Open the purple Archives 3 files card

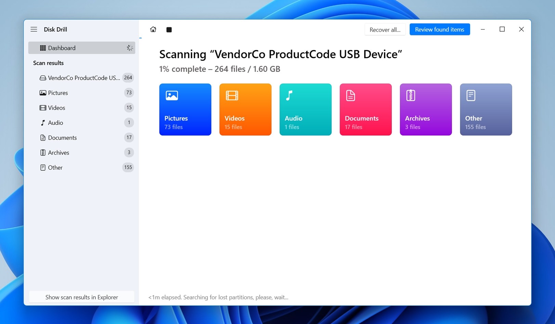tap(426, 109)
